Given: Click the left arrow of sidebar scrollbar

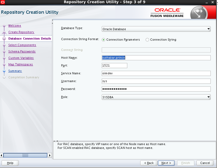Looking at the screenshot, I should (x=2, y=155).
